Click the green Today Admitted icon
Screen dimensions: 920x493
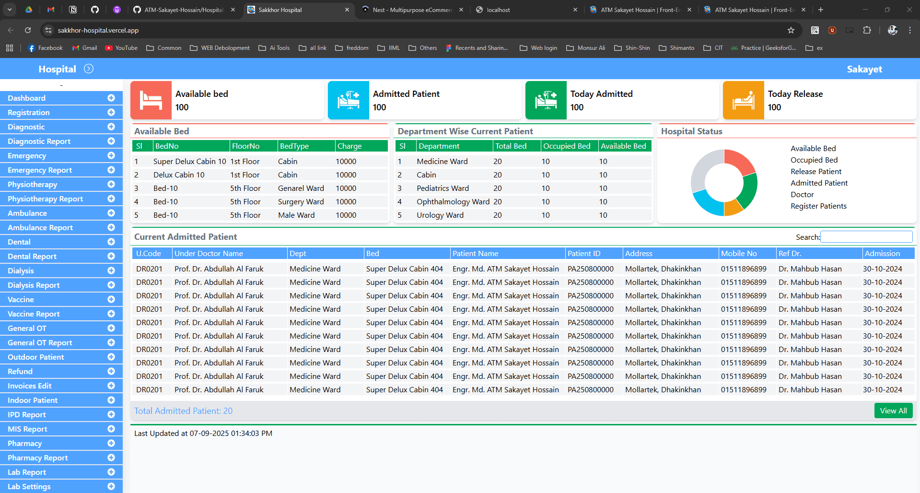tap(545, 100)
